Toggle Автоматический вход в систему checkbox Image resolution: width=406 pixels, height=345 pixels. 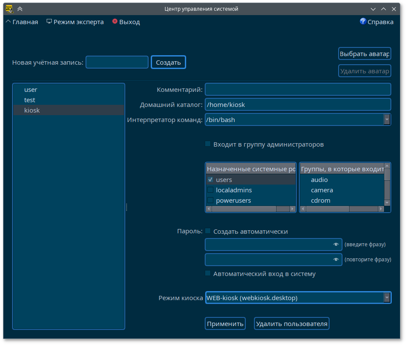[x=208, y=273]
